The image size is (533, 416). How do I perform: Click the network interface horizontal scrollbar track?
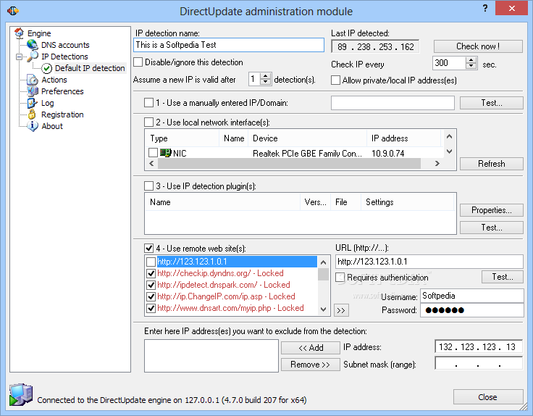coord(289,164)
